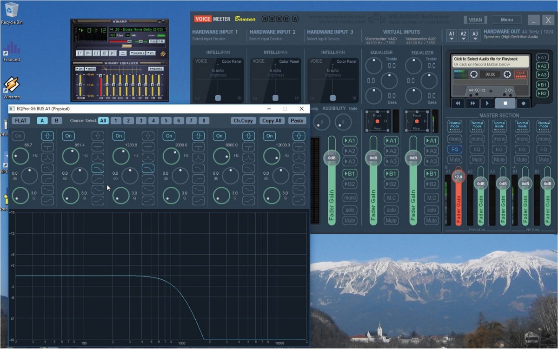The width and height of the screenshot is (558, 349).
Task: Click the cassette fast-forward button
Action: [472, 103]
